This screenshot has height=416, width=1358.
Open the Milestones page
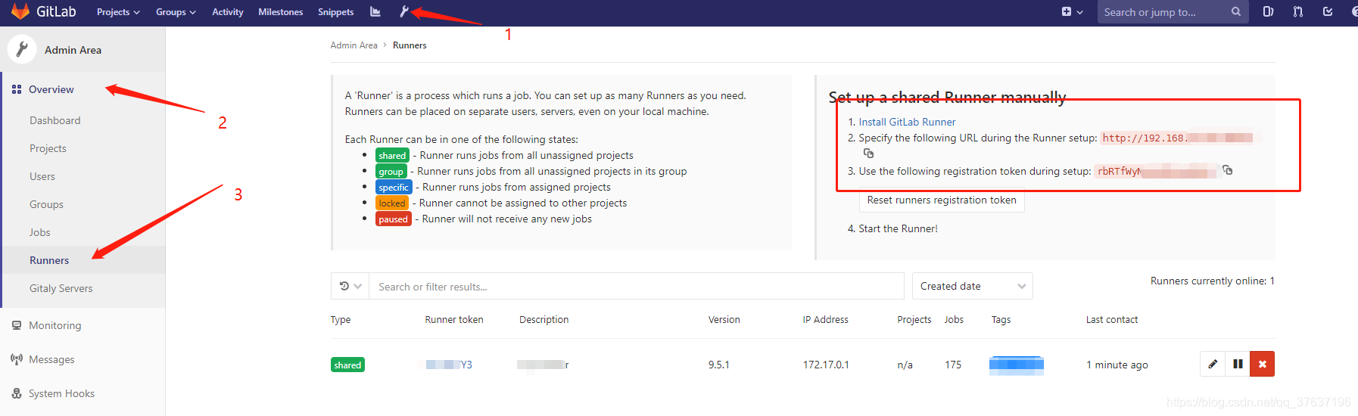(x=280, y=11)
